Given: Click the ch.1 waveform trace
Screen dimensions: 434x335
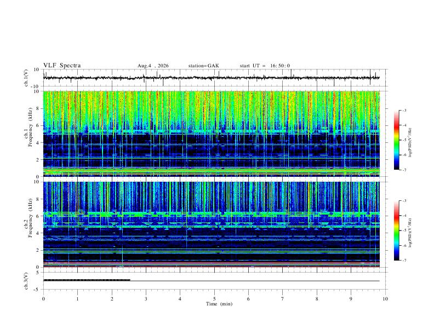Looking at the screenshot, I should pos(211,78).
